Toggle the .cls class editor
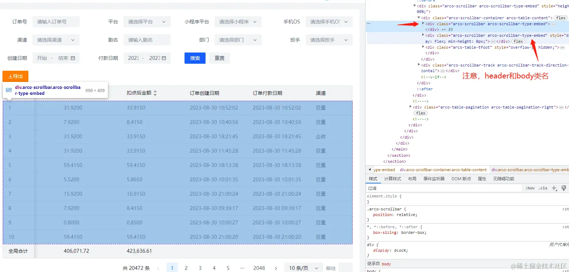The image size is (569, 272). 543,188
